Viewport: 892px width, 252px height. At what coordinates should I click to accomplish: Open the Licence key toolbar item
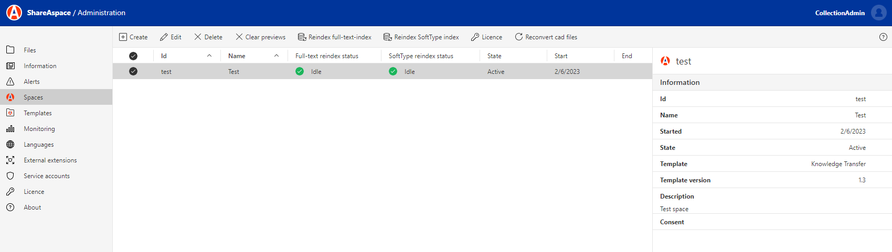[486, 37]
